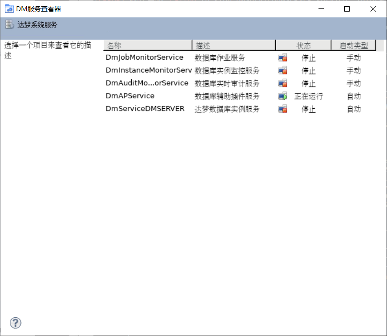The width and height of the screenshot is (387, 336).
Task: Click the 停止 status of DmServiceDMSERVER
Action: point(309,109)
